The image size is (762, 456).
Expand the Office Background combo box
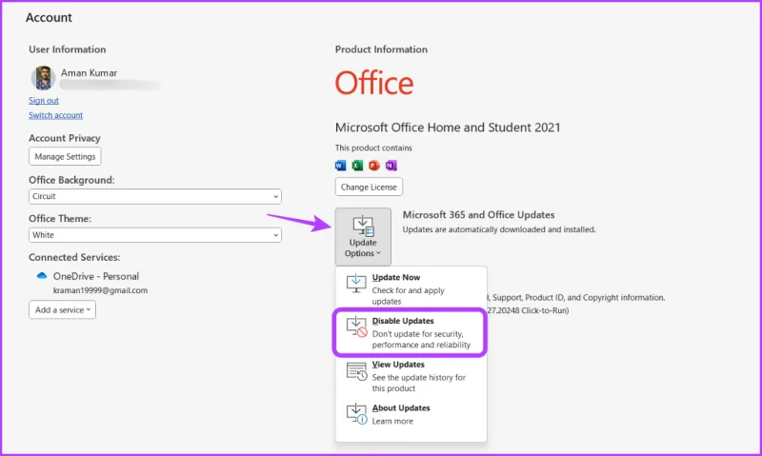point(155,196)
